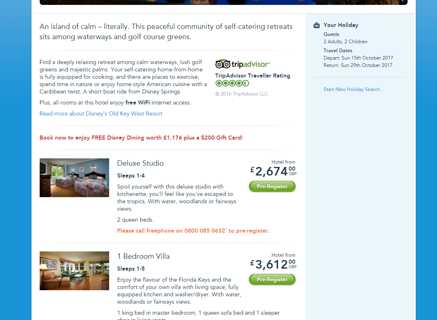
Task: Click the Your Holiday suitcase icon
Action: [316, 25]
